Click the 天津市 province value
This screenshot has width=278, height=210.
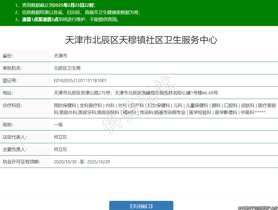[x=60, y=56]
